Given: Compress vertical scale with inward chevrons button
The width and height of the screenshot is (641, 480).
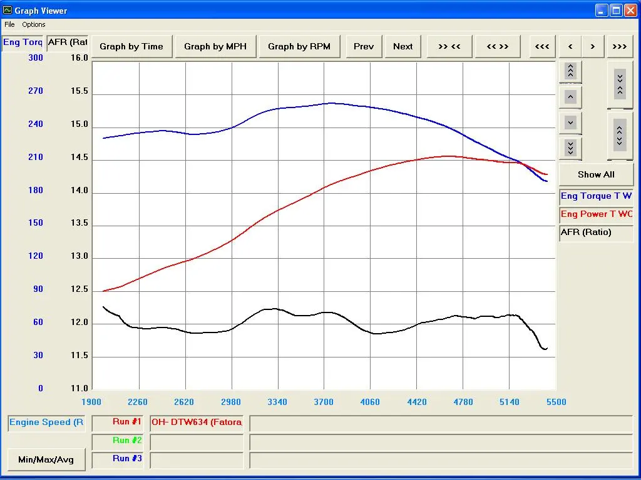Looking at the screenshot, I should point(620,84).
